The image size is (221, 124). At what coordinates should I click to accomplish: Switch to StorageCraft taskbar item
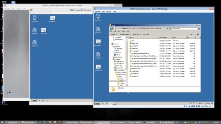pyautogui.click(x=166, y=122)
